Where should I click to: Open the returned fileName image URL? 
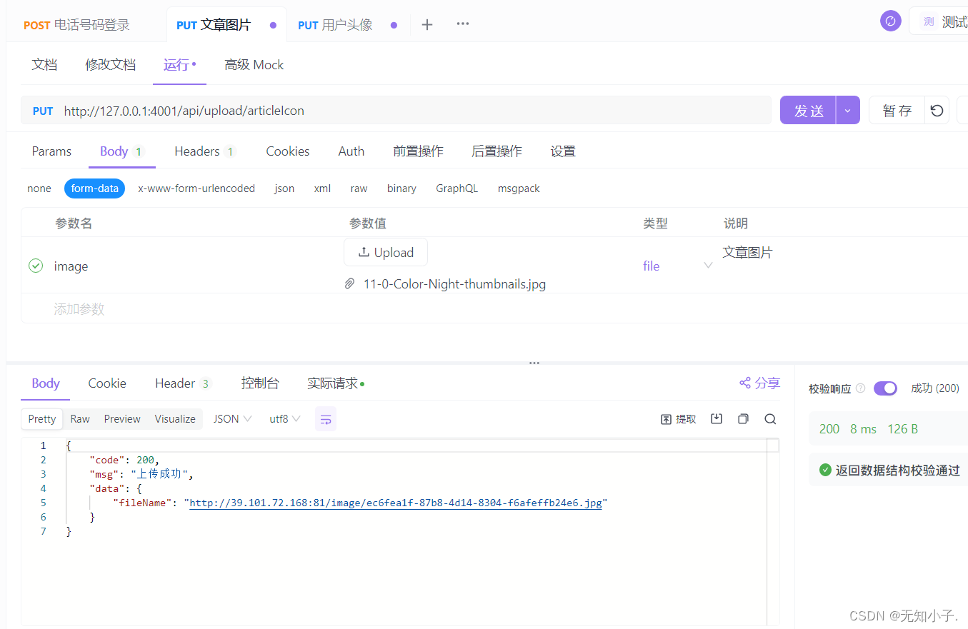coord(396,503)
